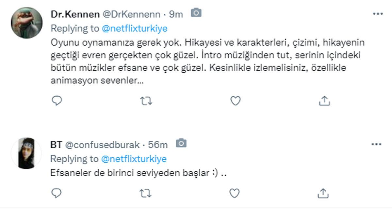Image resolution: width=392 pixels, height=220 pixels.
Task: Like Dr.Kennen's tweet
Action: click(x=235, y=101)
